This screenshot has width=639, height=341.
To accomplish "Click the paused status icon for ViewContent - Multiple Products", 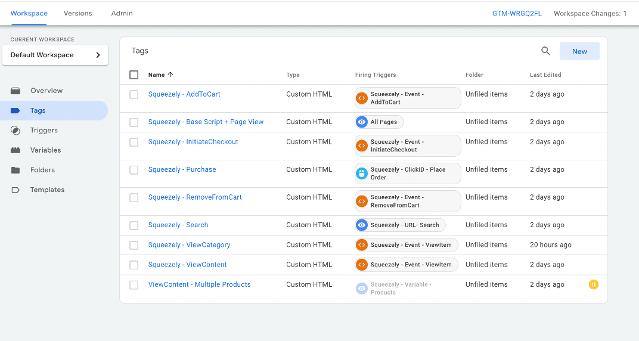I will pyautogui.click(x=593, y=284).
